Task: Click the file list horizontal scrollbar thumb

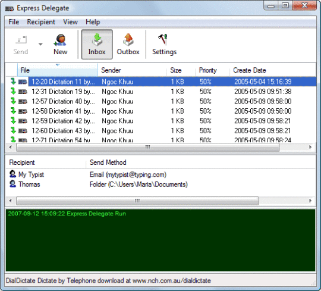Action: [x=147, y=147]
